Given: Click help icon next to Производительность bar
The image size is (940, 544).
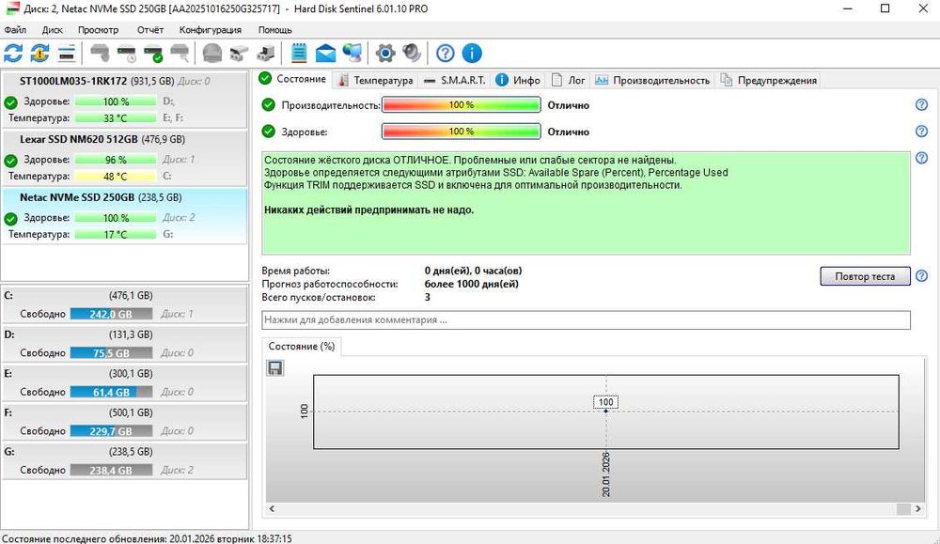Looking at the screenshot, I should (x=921, y=105).
